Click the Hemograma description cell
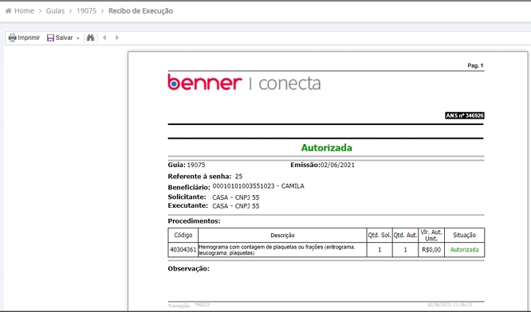The width and height of the screenshot is (531, 312). tap(282, 250)
